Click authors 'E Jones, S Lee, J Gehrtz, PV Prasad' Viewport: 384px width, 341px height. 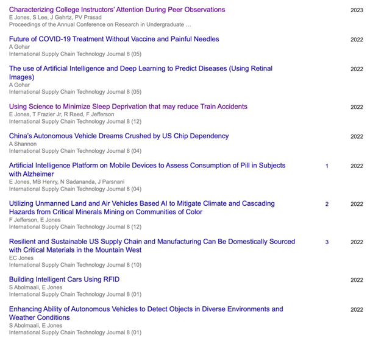(55, 18)
